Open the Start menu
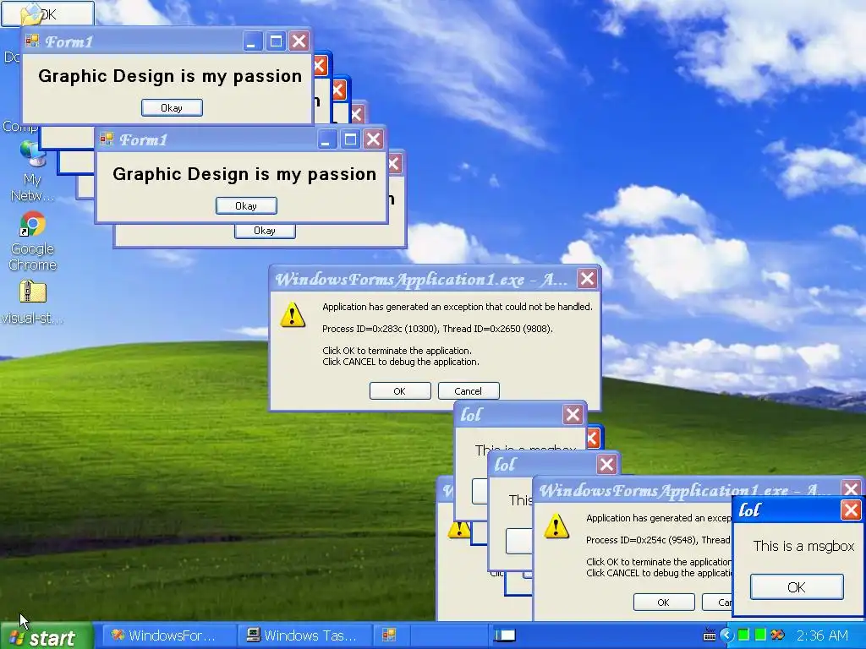This screenshot has width=866, height=649. (47, 637)
